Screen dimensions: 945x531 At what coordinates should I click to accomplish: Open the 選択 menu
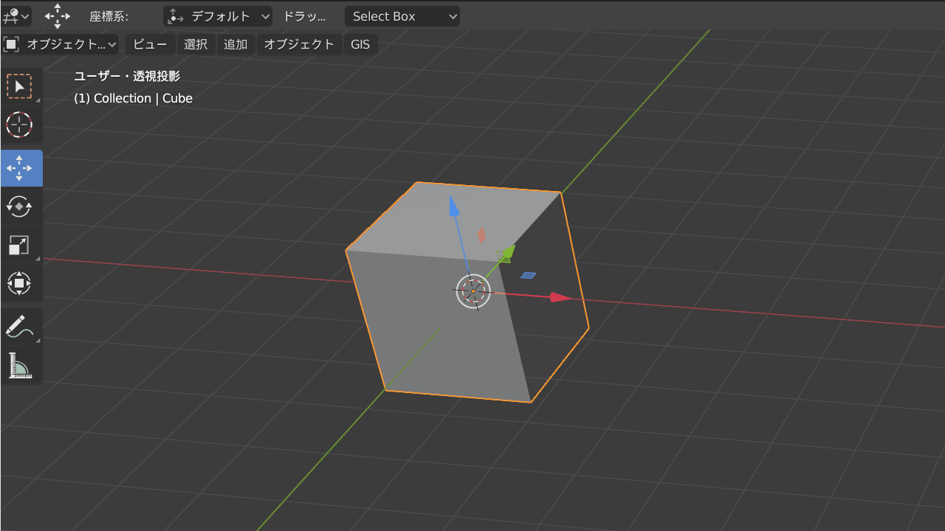tap(196, 44)
